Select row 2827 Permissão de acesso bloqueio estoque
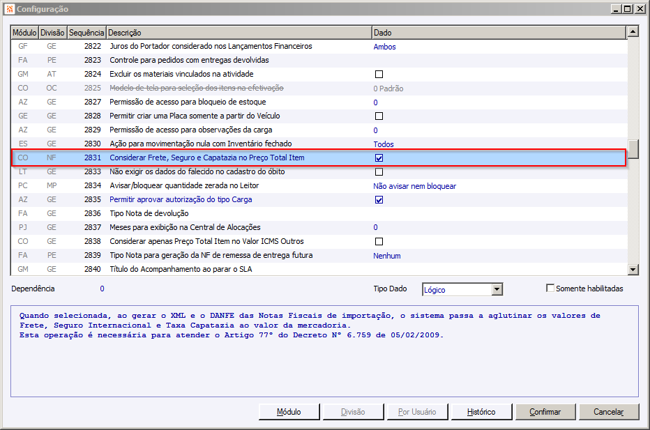The width and height of the screenshot is (650, 430). (318, 102)
